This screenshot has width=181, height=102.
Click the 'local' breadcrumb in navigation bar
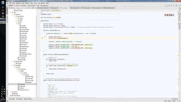(x=16, y=6)
